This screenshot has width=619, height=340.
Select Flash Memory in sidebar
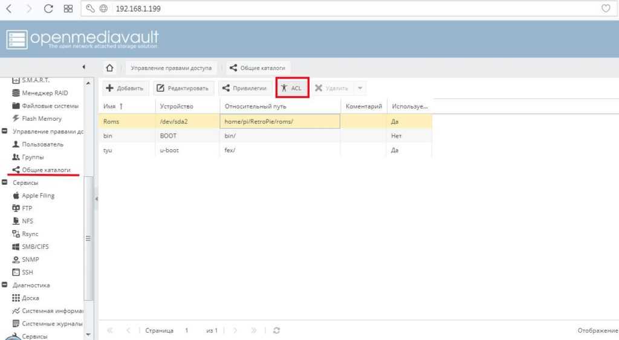click(x=41, y=118)
